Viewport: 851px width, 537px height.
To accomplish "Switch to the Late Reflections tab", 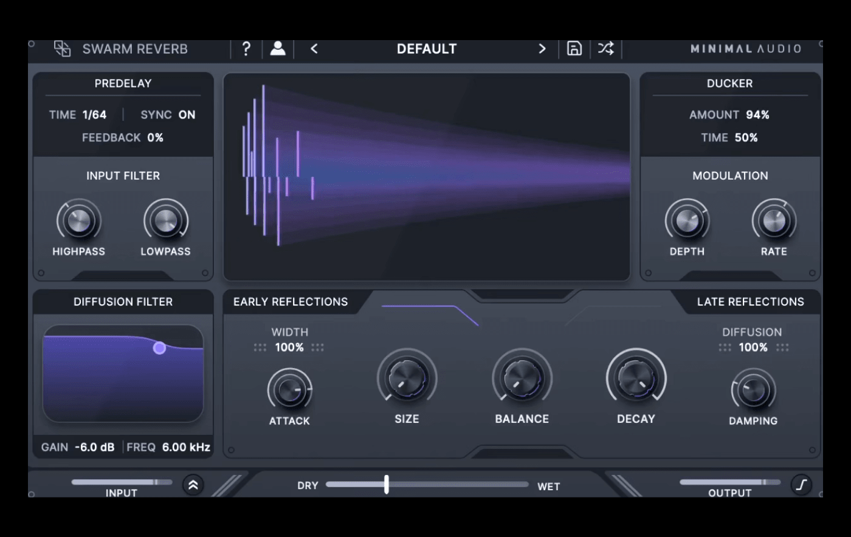I will (751, 302).
